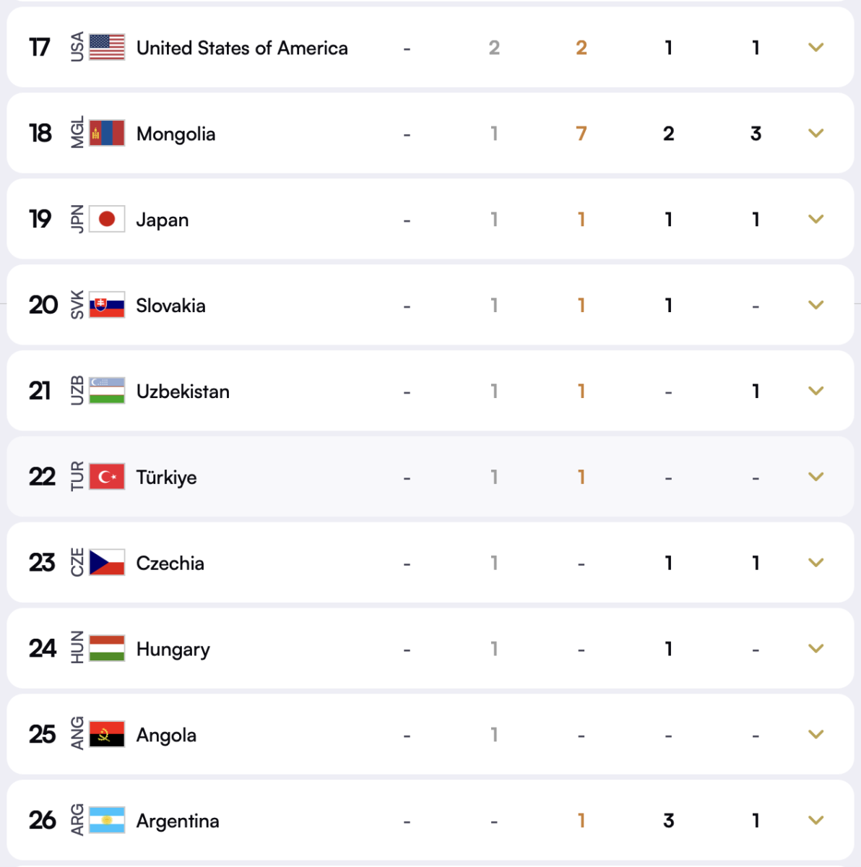
Task: Click the Mongolia flag icon
Action: [x=108, y=133]
